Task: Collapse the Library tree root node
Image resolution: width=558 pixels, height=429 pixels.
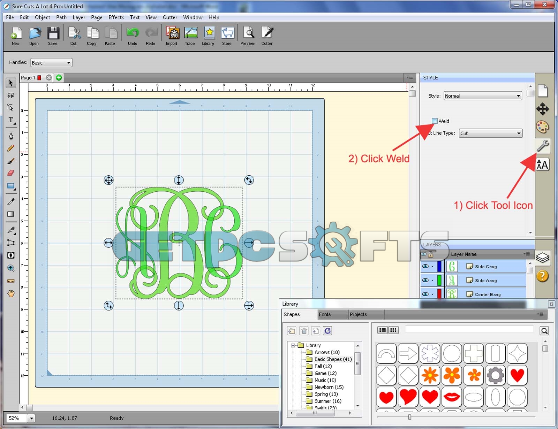Action: tap(293, 345)
